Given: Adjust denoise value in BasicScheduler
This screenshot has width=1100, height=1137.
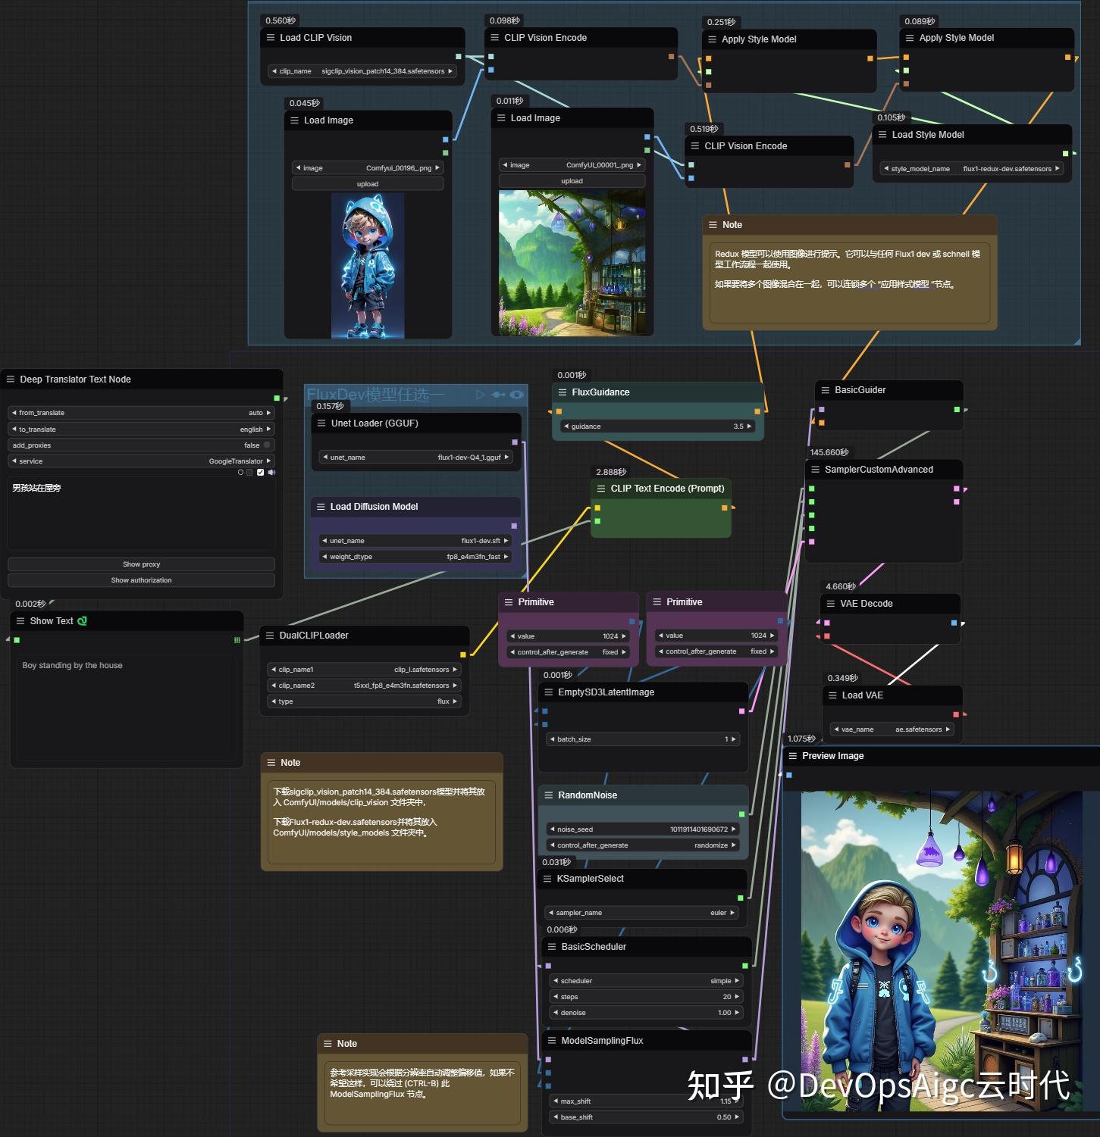Looking at the screenshot, I should click(x=646, y=1012).
